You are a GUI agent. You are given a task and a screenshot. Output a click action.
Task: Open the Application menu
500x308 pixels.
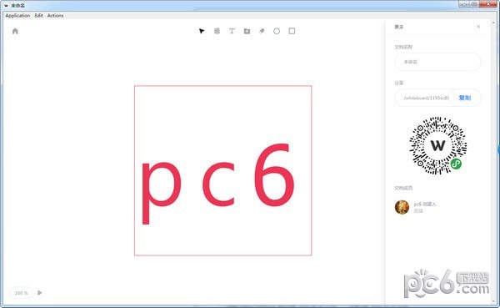pos(17,15)
